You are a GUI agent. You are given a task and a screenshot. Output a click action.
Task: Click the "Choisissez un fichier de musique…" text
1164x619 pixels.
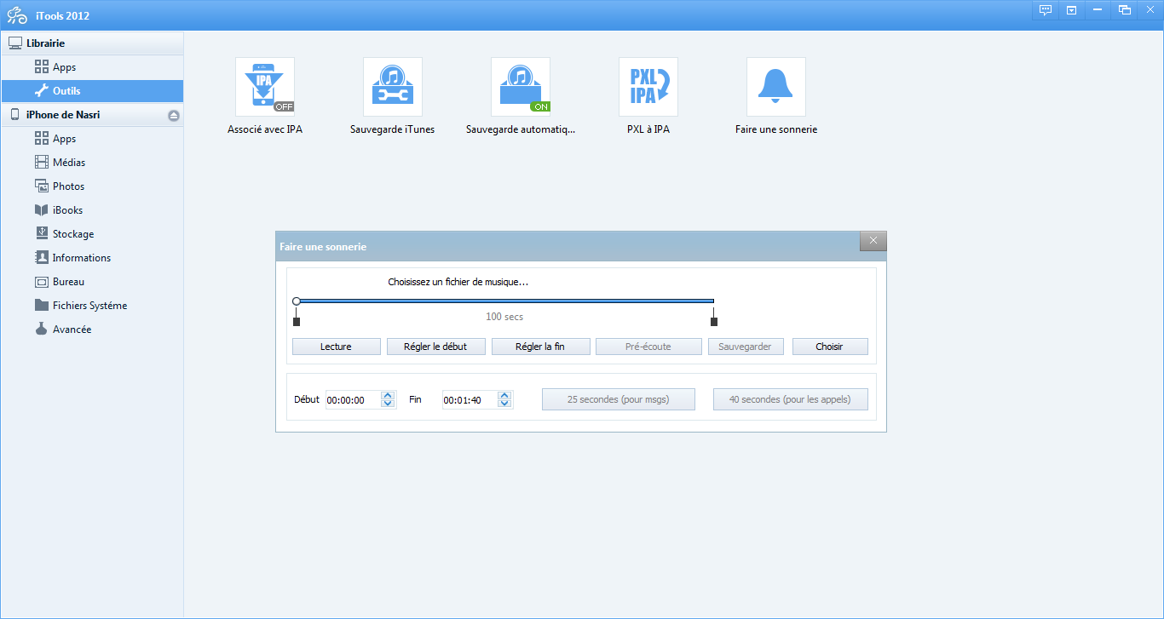458,282
